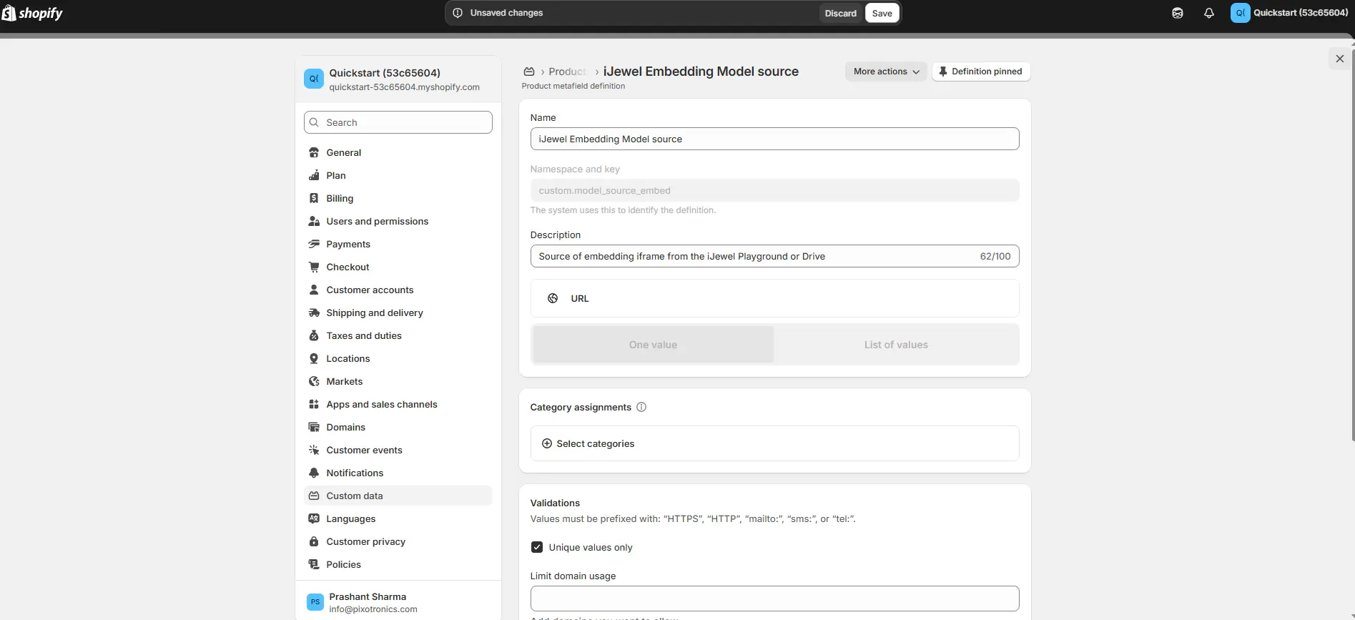This screenshot has width=1355, height=620.
Task: Click the Custom data breadcrumb icon
Action: (529, 72)
